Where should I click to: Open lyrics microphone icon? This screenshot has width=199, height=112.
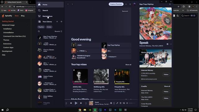[117, 103]
